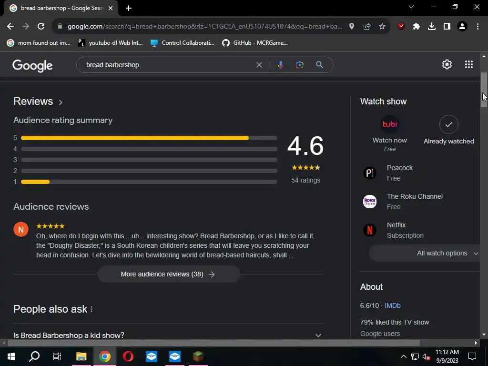Open the Netflix subscription option
Screen dimensions: 488x366
tap(393, 230)
